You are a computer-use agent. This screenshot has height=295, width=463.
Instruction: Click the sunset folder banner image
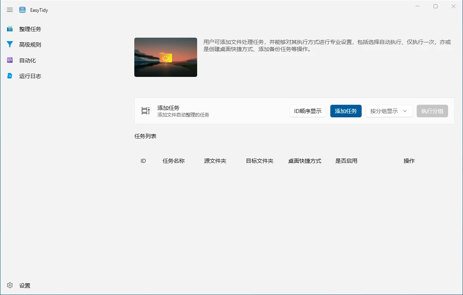pos(166,57)
